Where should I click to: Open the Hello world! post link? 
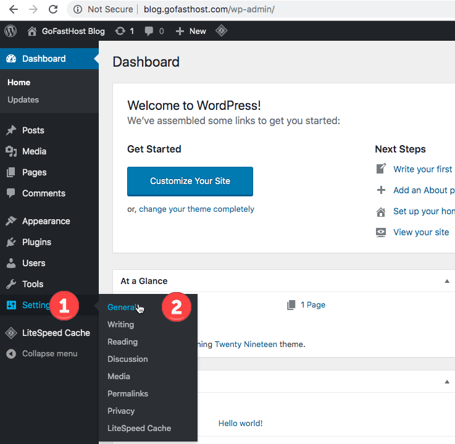click(x=240, y=424)
